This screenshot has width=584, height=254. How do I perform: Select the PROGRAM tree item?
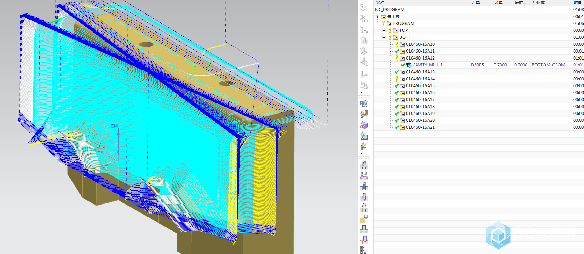[x=403, y=24]
